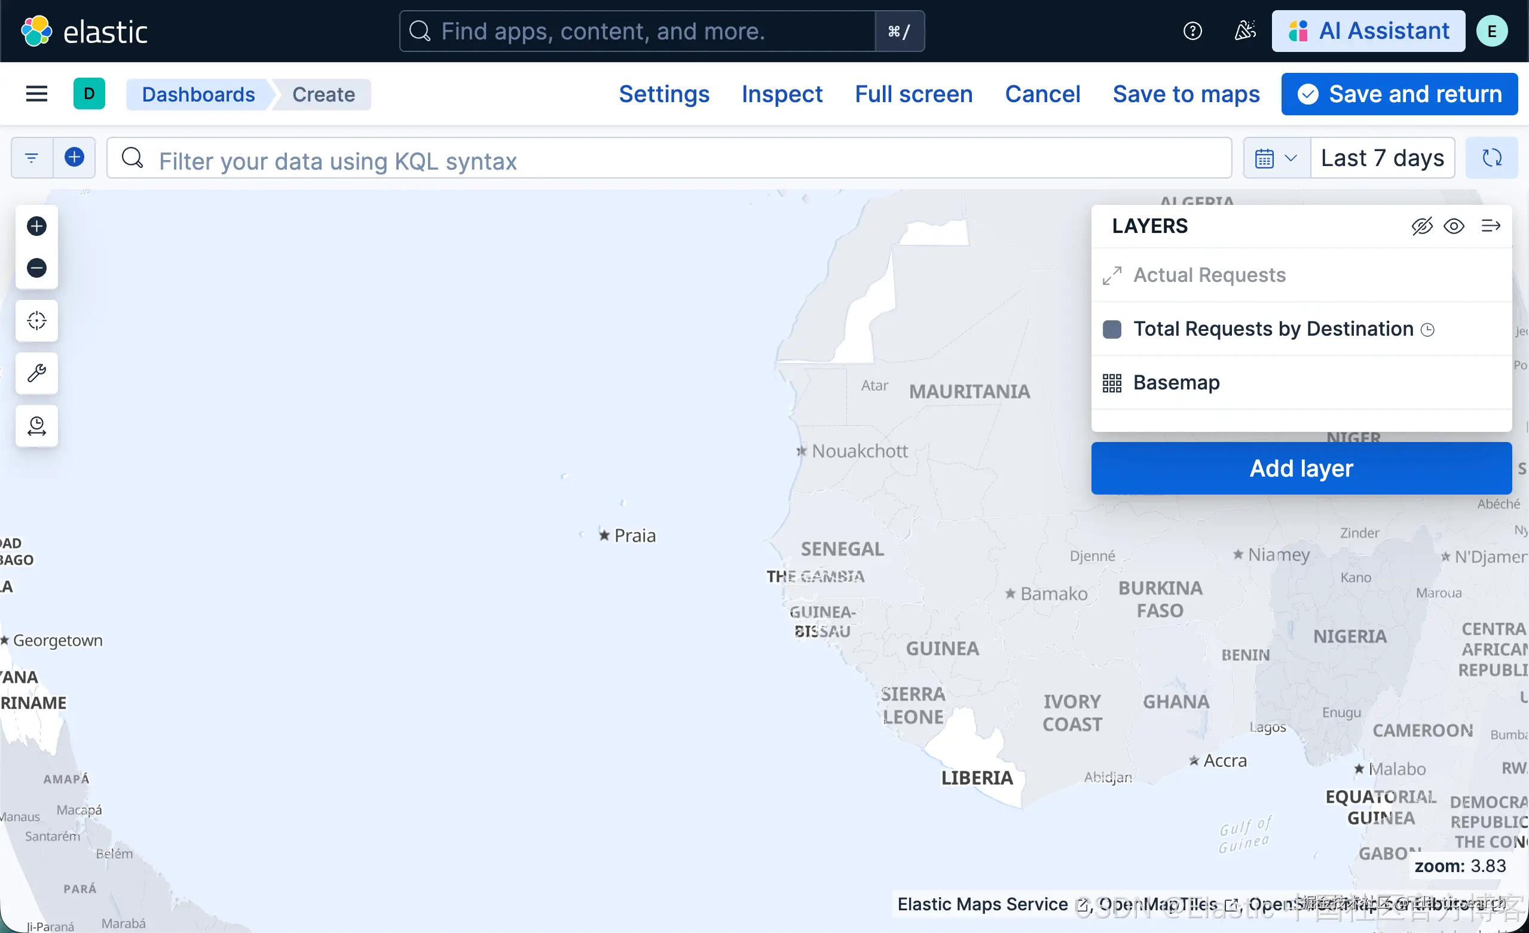
Task: Click the map zoom out button
Action: tap(36, 268)
